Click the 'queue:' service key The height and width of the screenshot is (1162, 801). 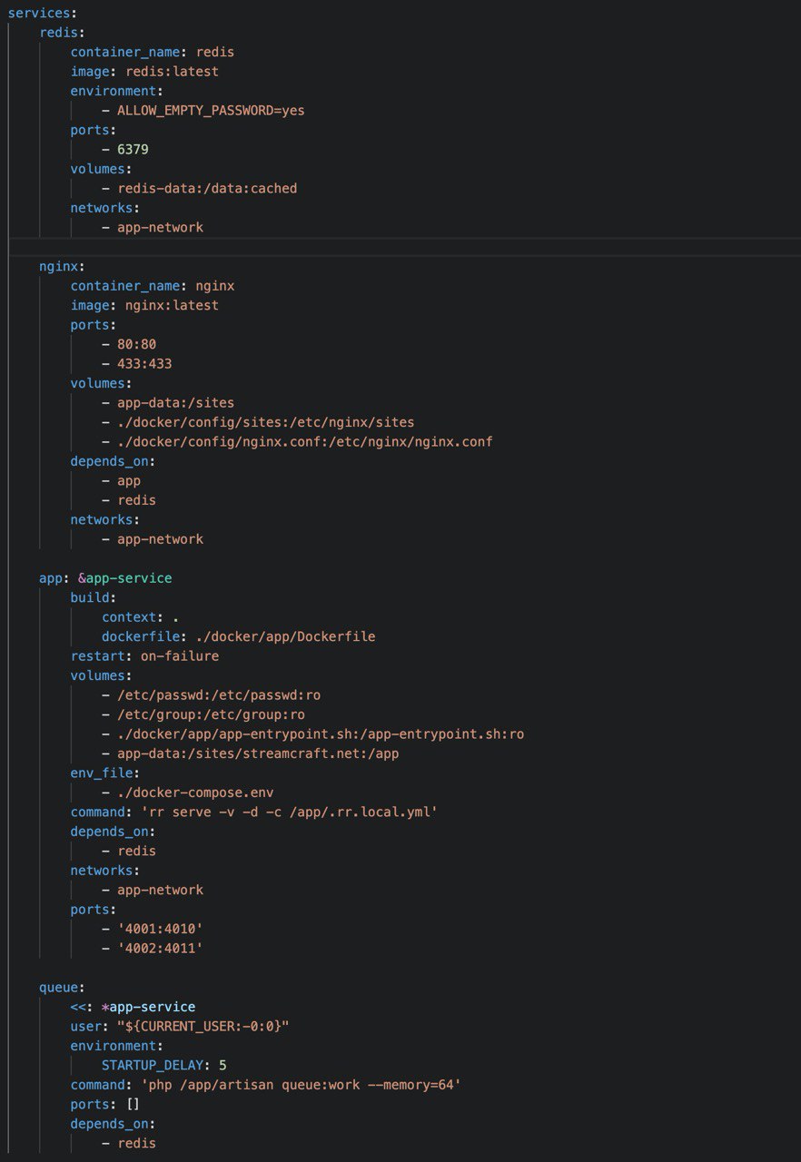tap(62, 987)
